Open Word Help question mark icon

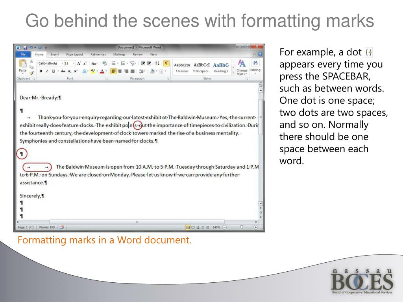(x=260, y=54)
